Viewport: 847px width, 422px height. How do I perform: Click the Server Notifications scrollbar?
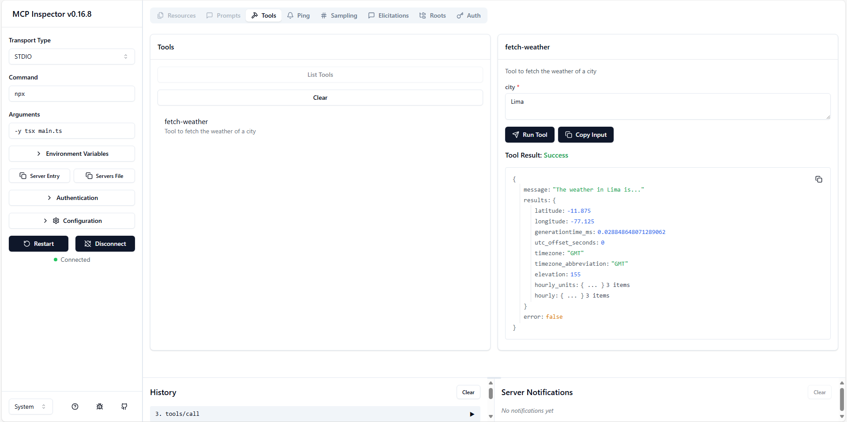(842, 399)
